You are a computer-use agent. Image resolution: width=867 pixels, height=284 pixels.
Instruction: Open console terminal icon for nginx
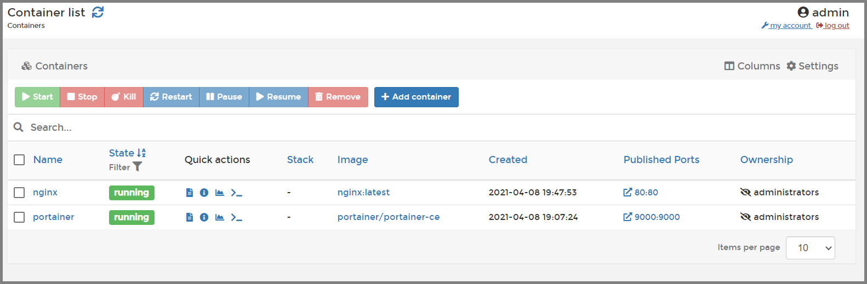236,193
